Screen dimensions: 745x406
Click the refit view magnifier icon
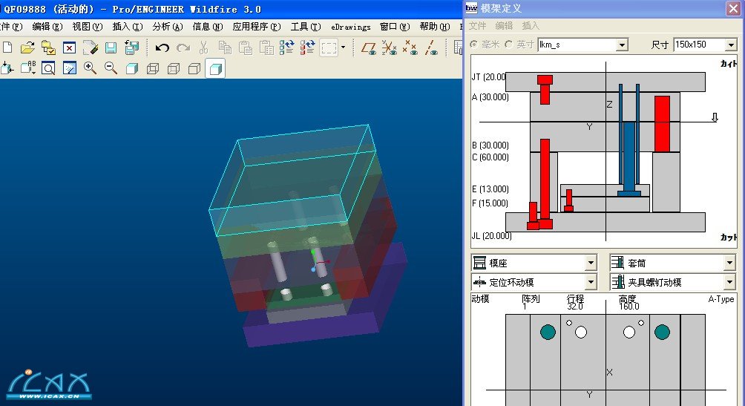tap(48, 68)
